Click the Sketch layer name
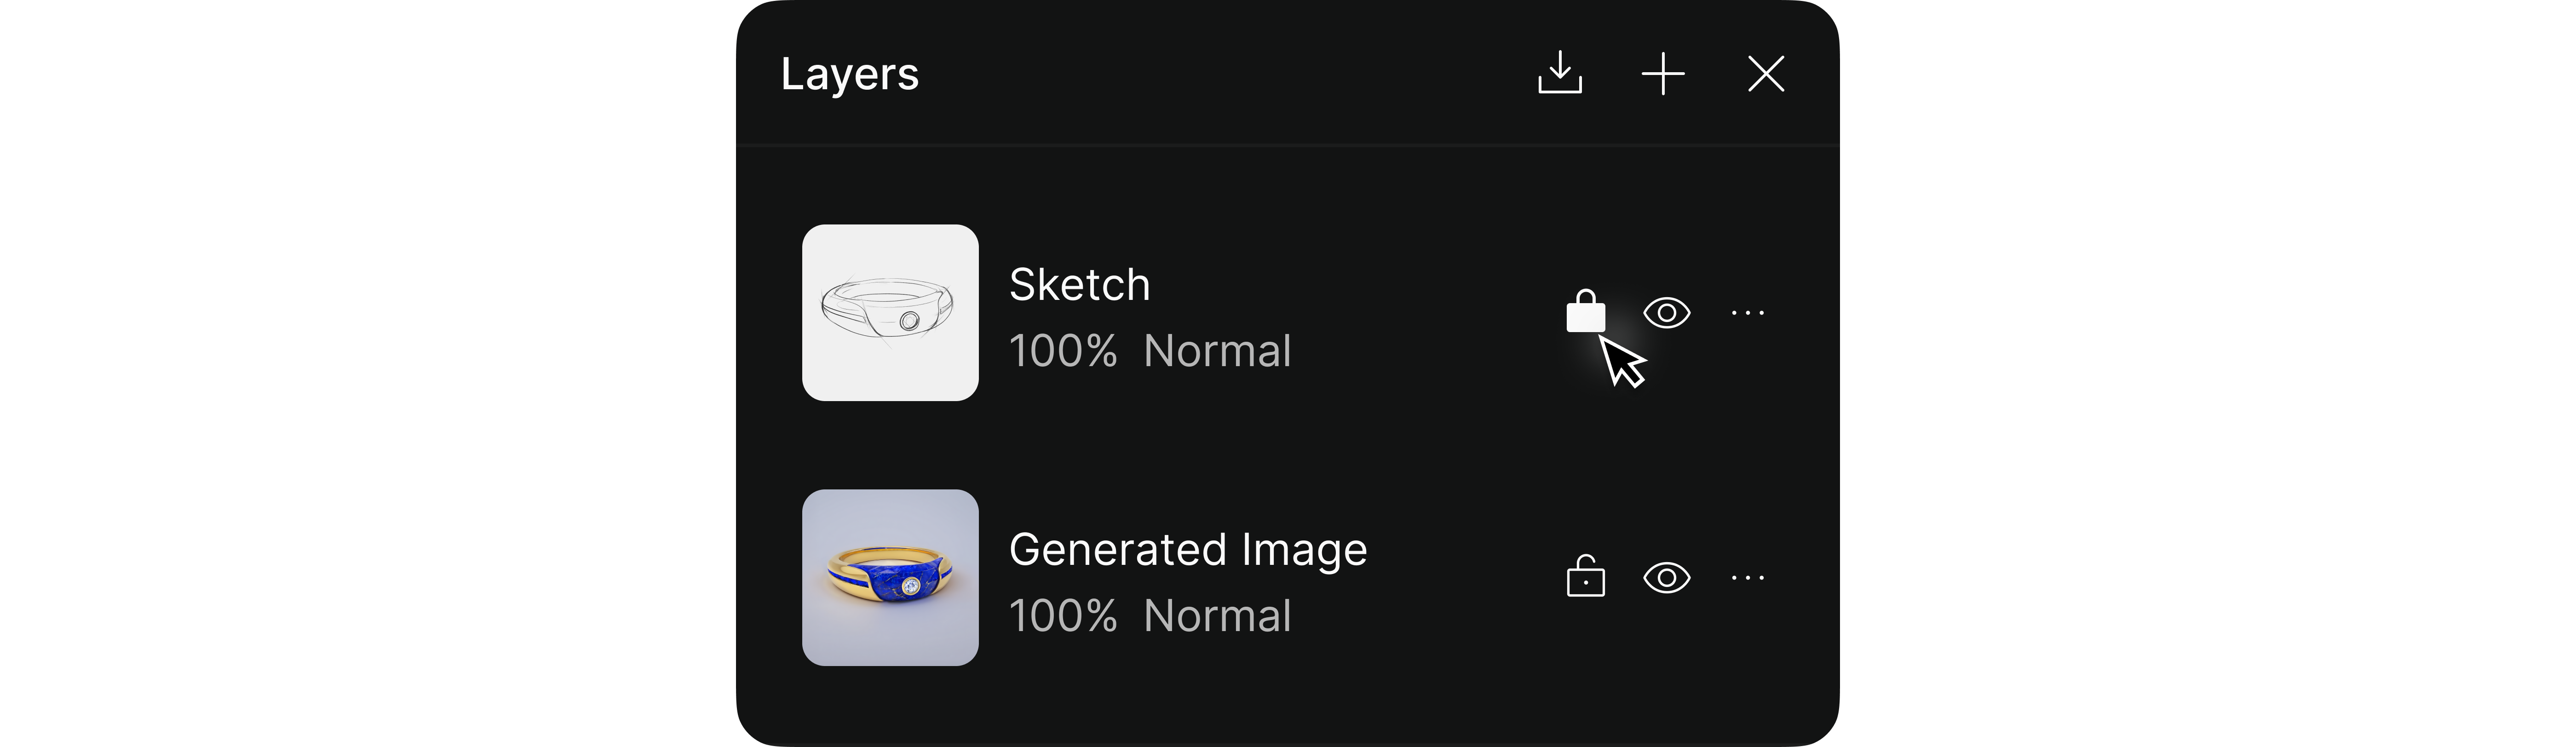This screenshot has width=2576, height=747. 1079,285
